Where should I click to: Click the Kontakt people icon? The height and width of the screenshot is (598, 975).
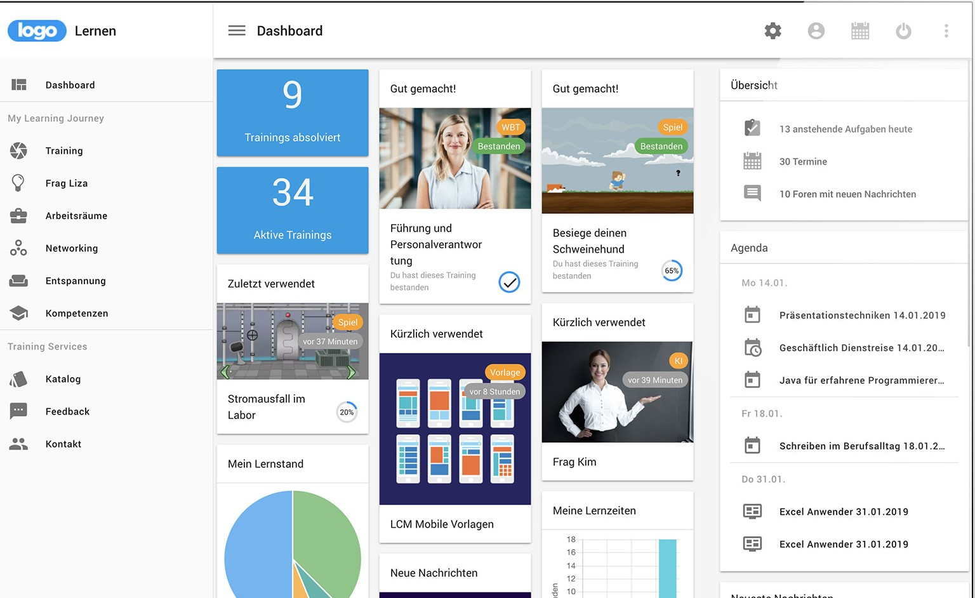(18, 444)
